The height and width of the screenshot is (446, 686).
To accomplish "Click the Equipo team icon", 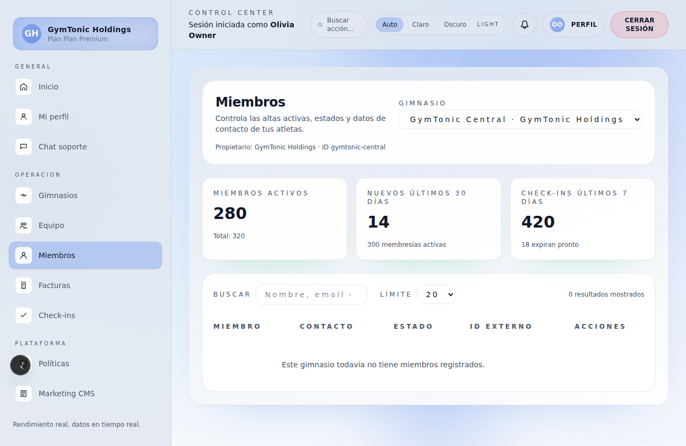I will [x=24, y=225].
